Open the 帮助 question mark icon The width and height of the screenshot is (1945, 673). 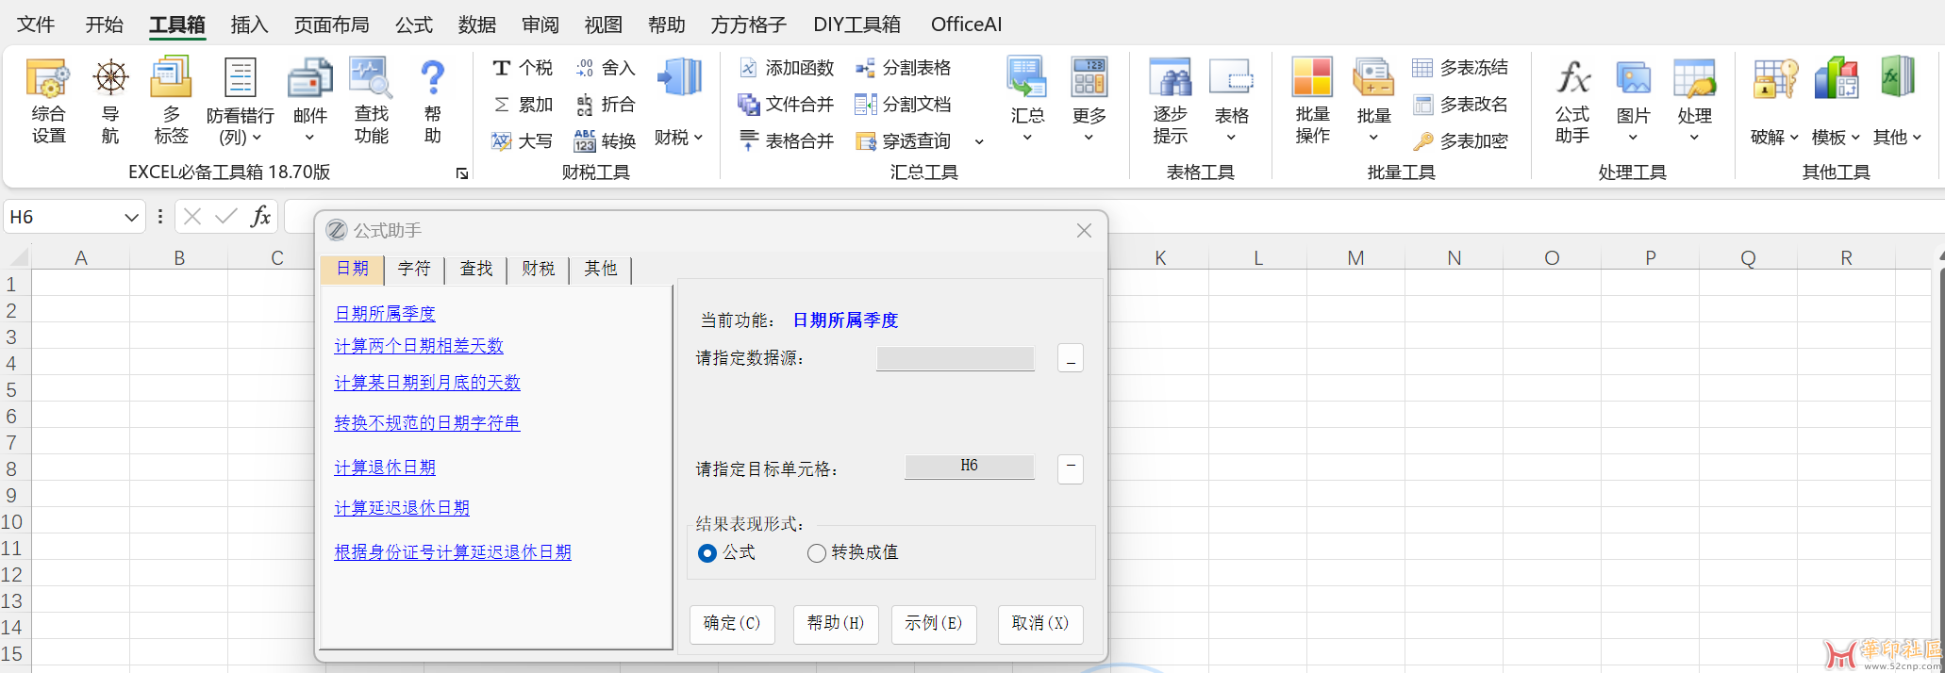point(432,101)
